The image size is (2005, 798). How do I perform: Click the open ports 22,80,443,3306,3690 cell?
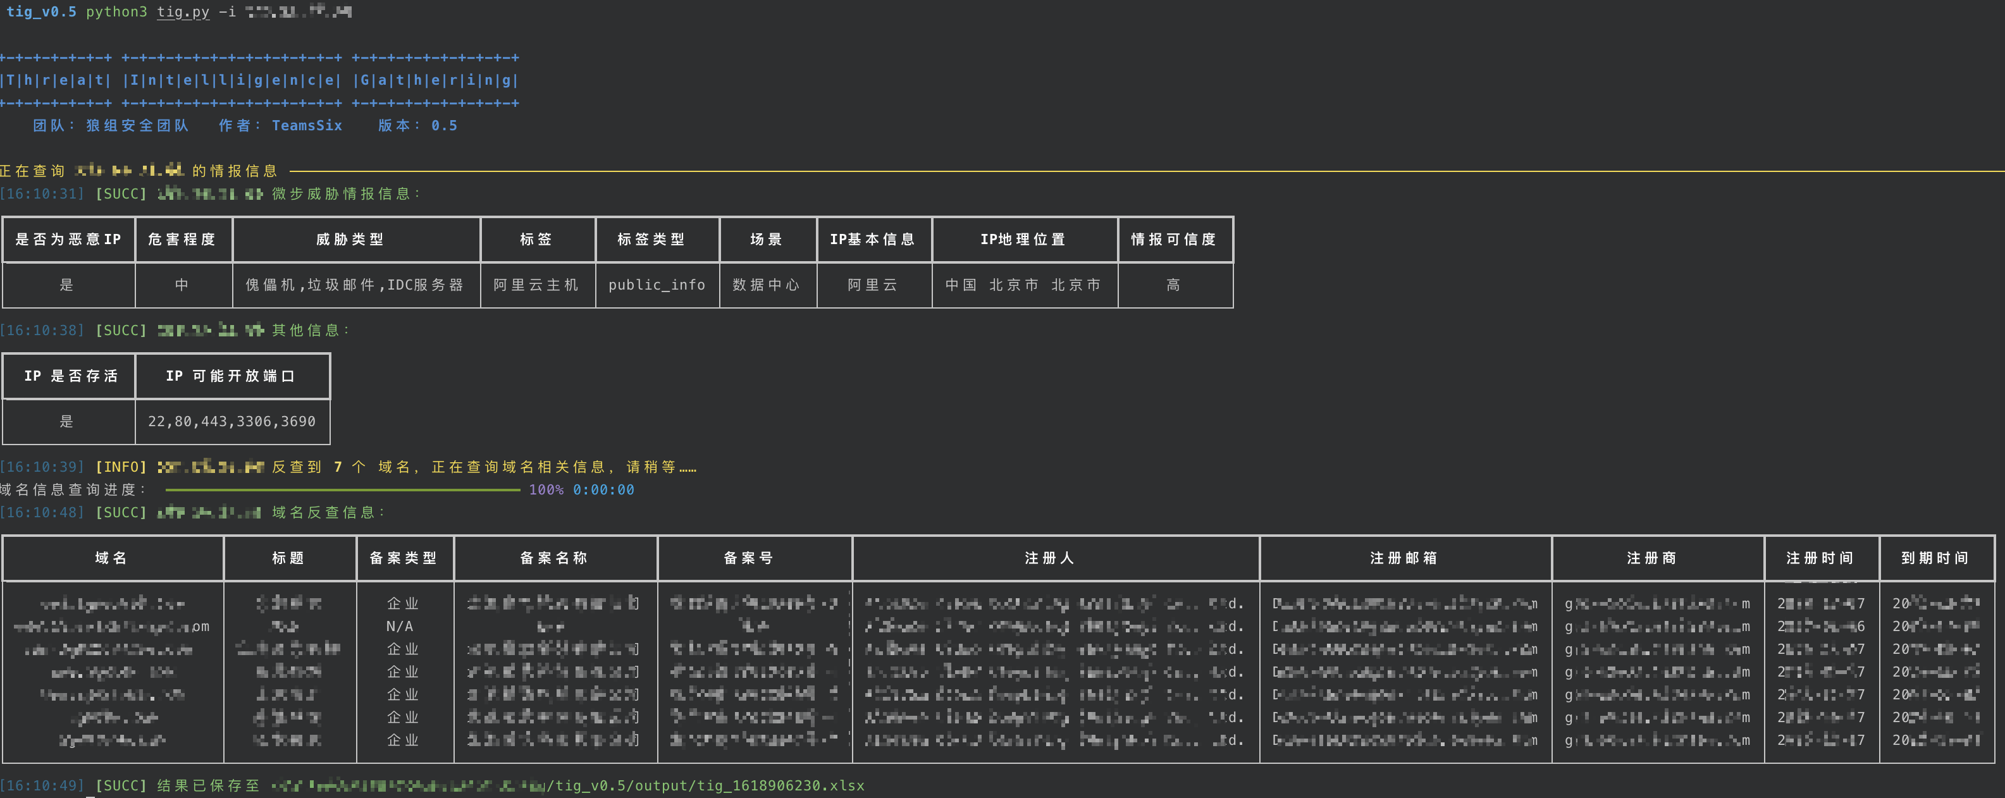point(232,420)
